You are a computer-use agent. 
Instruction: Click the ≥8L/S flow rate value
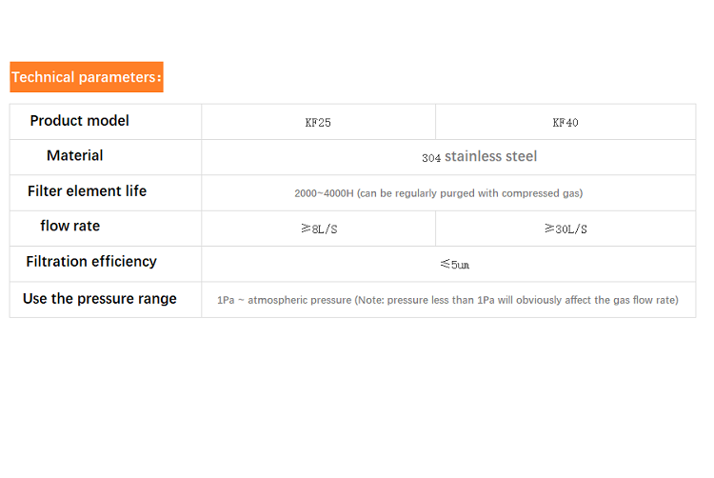318,229
